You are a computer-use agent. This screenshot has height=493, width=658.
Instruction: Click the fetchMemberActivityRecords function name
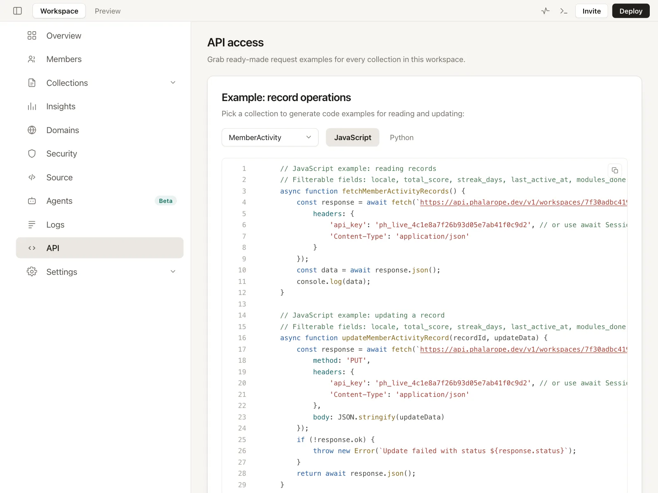[x=395, y=191]
